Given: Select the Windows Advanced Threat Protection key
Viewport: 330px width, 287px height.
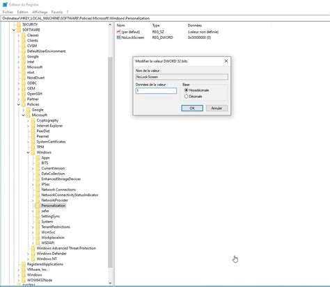Looking at the screenshot, I should 66,248.
